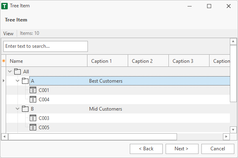Image resolution: width=238 pixels, height=158 pixels.
Task: Go back with the < Back button
Action: pos(146,149)
